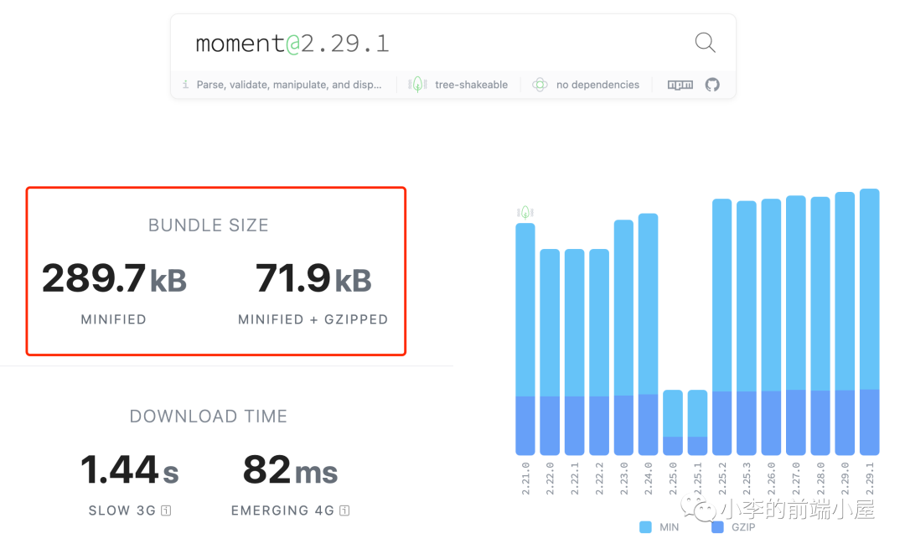Select the 2.26.0 version bar
Image resolution: width=905 pixels, height=549 pixels.
tap(771, 327)
